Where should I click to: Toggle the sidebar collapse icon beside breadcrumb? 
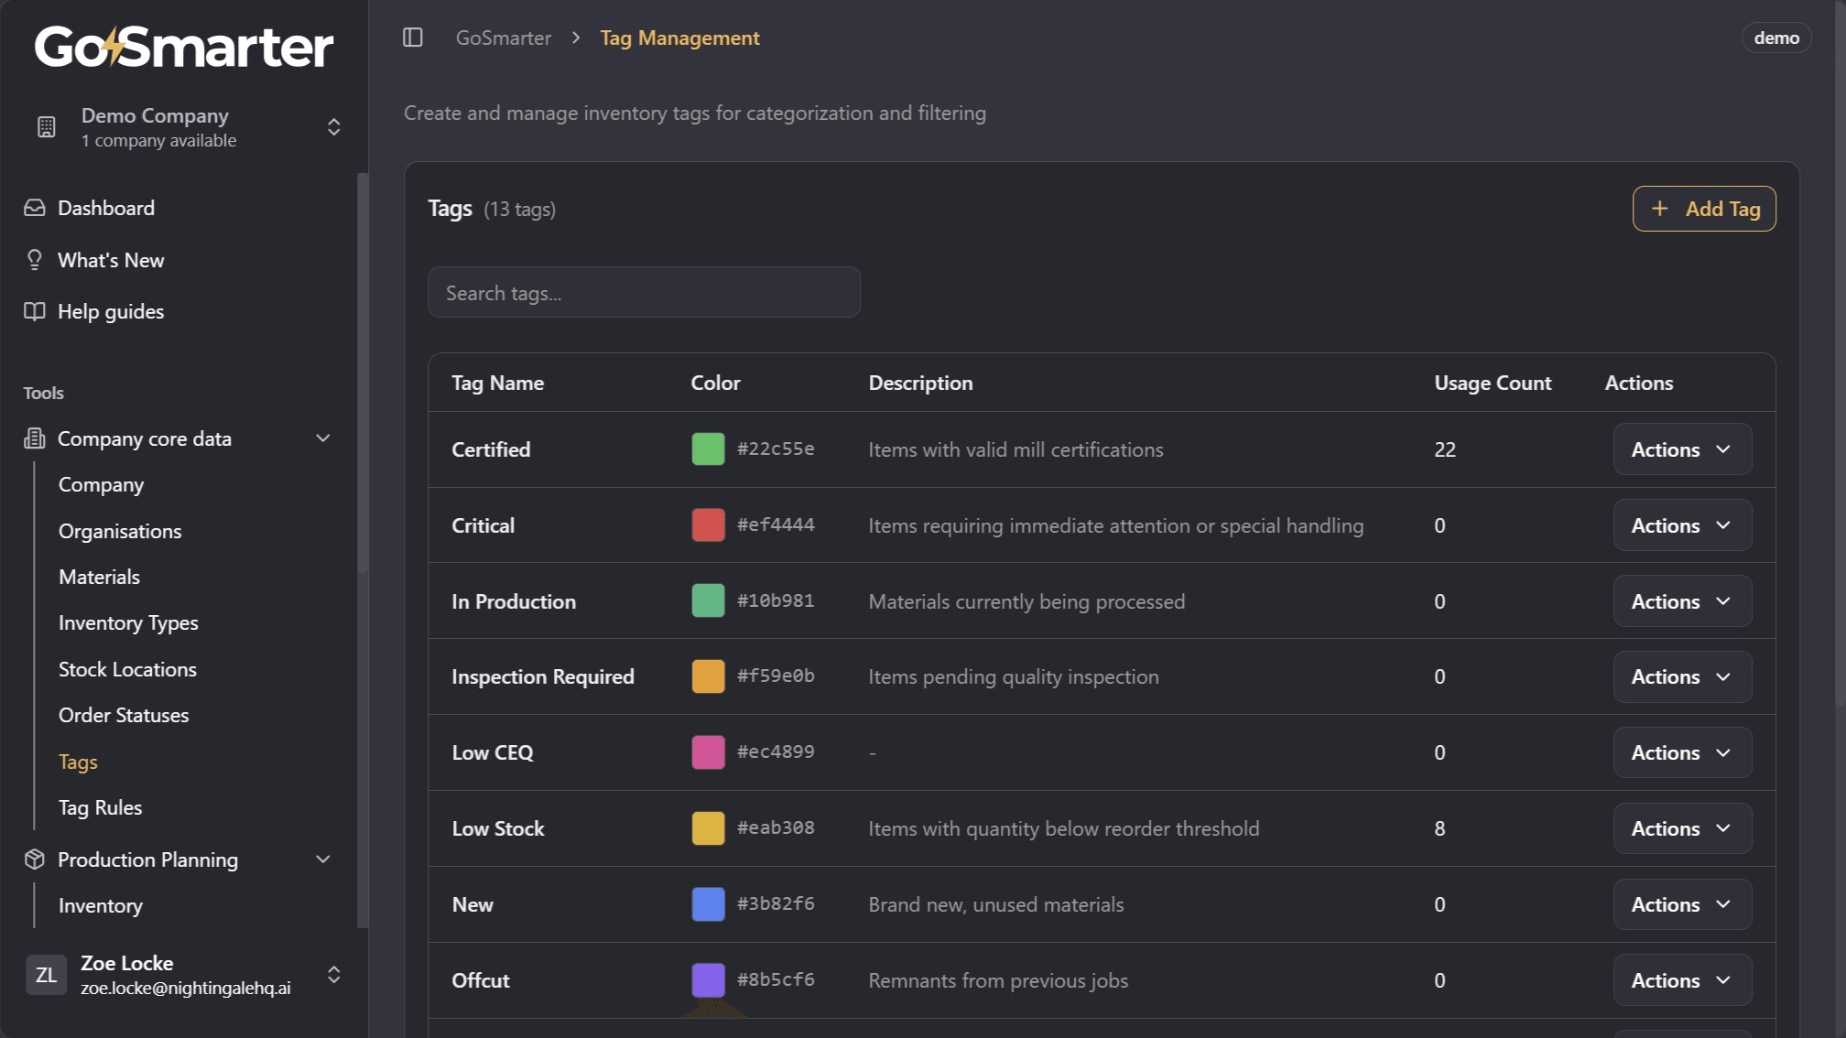(414, 38)
